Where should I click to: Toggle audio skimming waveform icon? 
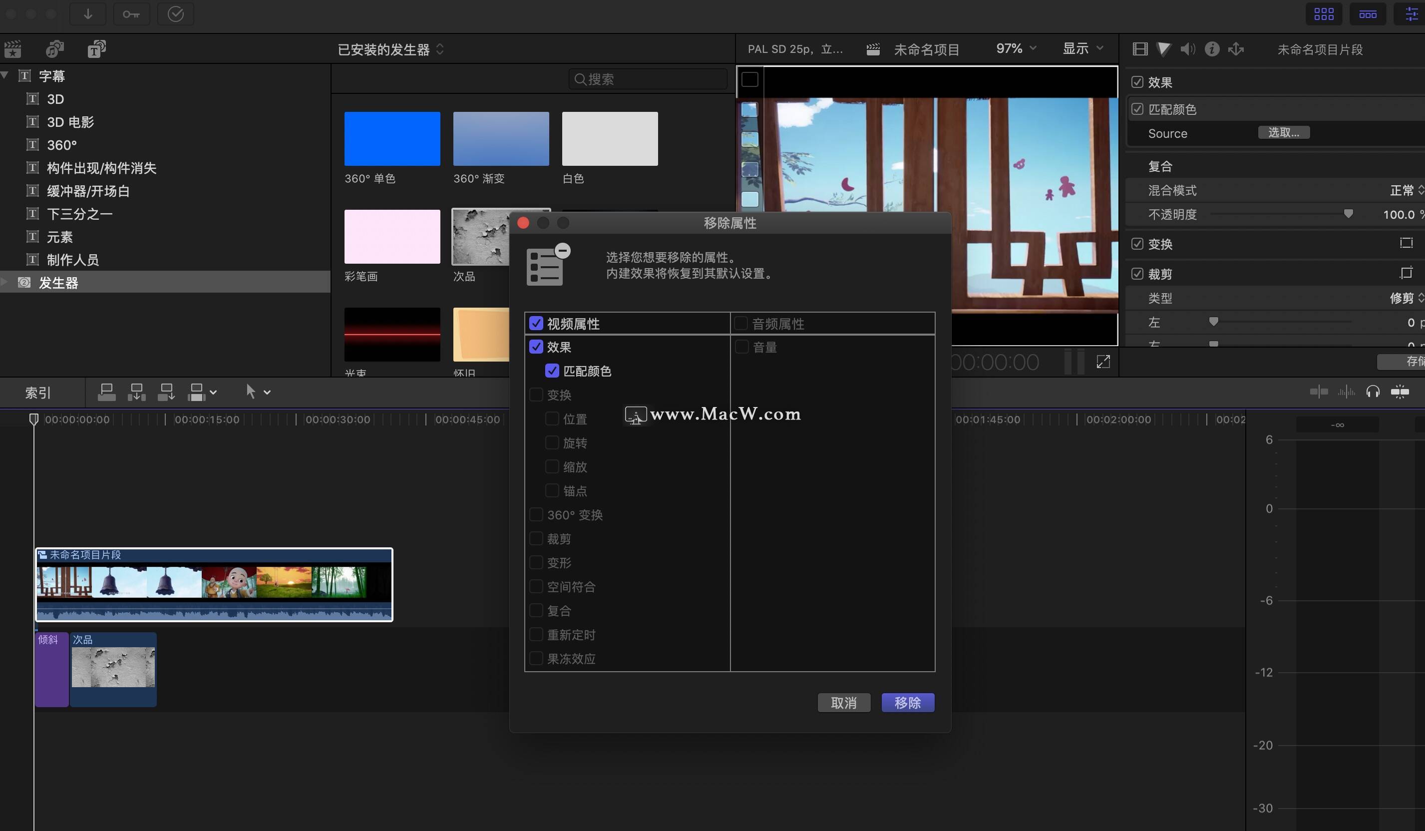pyautogui.click(x=1347, y=392)
